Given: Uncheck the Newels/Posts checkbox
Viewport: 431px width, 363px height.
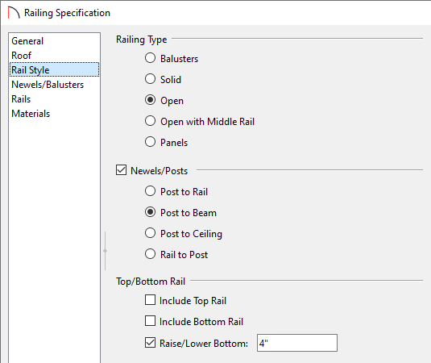Looking at the screenshot, I should (121, 170).
